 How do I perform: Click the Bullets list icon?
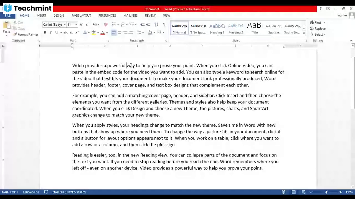coord(113,25)
